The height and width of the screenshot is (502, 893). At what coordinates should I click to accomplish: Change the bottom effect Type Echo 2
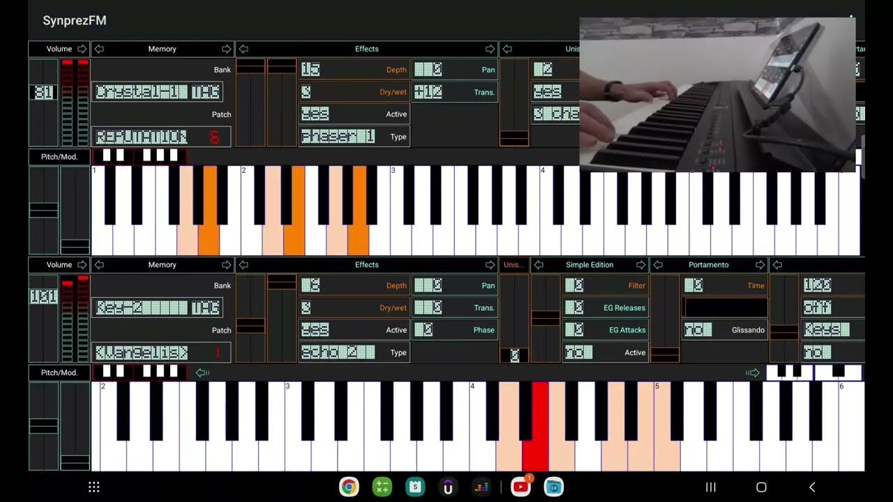[338, 352]
